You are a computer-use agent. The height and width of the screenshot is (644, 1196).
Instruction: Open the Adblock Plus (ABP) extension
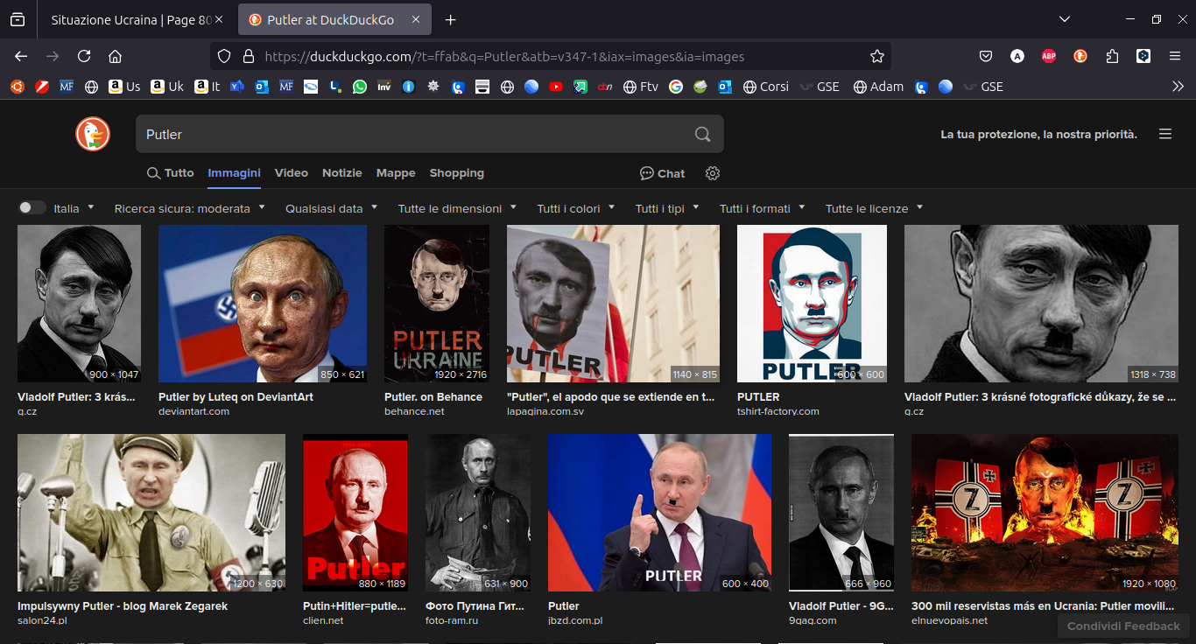click(x=1049, y=56)
